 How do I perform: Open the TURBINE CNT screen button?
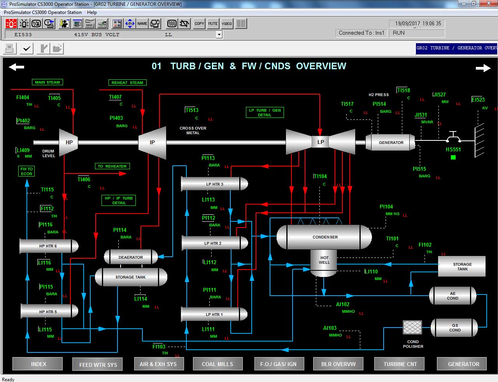pos(400,364)
